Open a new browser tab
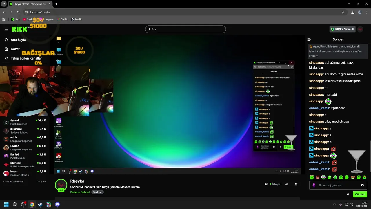Viewport: 371px width, 209px height. click(x=56, y=4)
